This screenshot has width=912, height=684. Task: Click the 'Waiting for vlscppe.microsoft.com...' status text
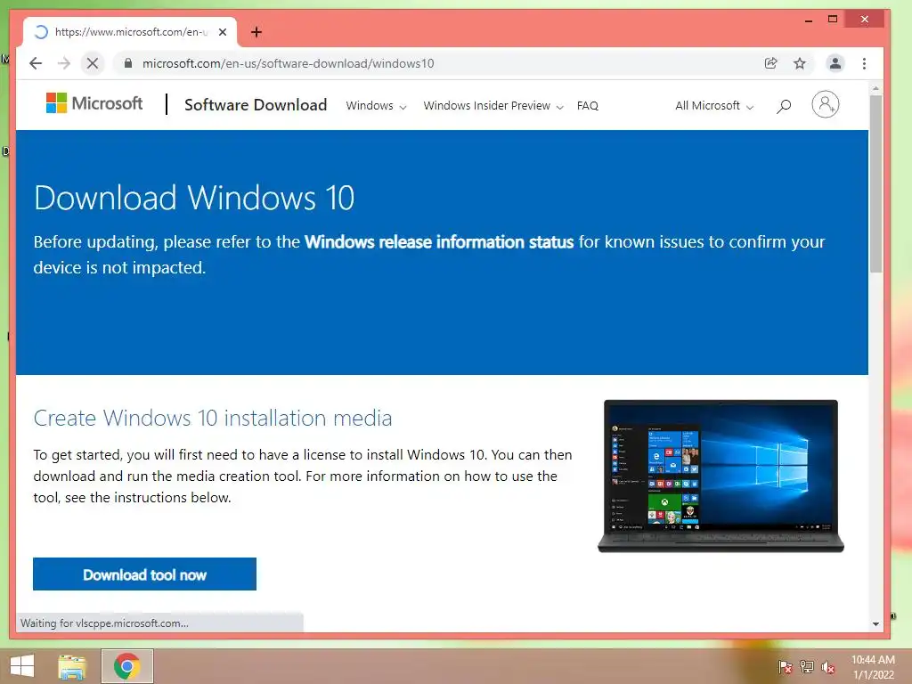pyautogui.click(x=104, y=623)
